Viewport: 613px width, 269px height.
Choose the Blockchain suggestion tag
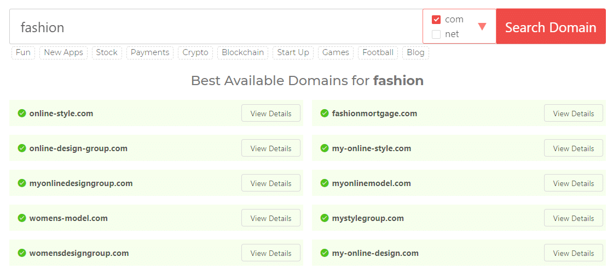point(242,52)
